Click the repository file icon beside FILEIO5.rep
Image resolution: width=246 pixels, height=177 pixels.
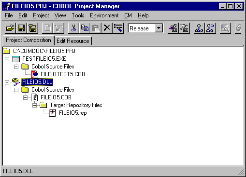pos(53,113)
